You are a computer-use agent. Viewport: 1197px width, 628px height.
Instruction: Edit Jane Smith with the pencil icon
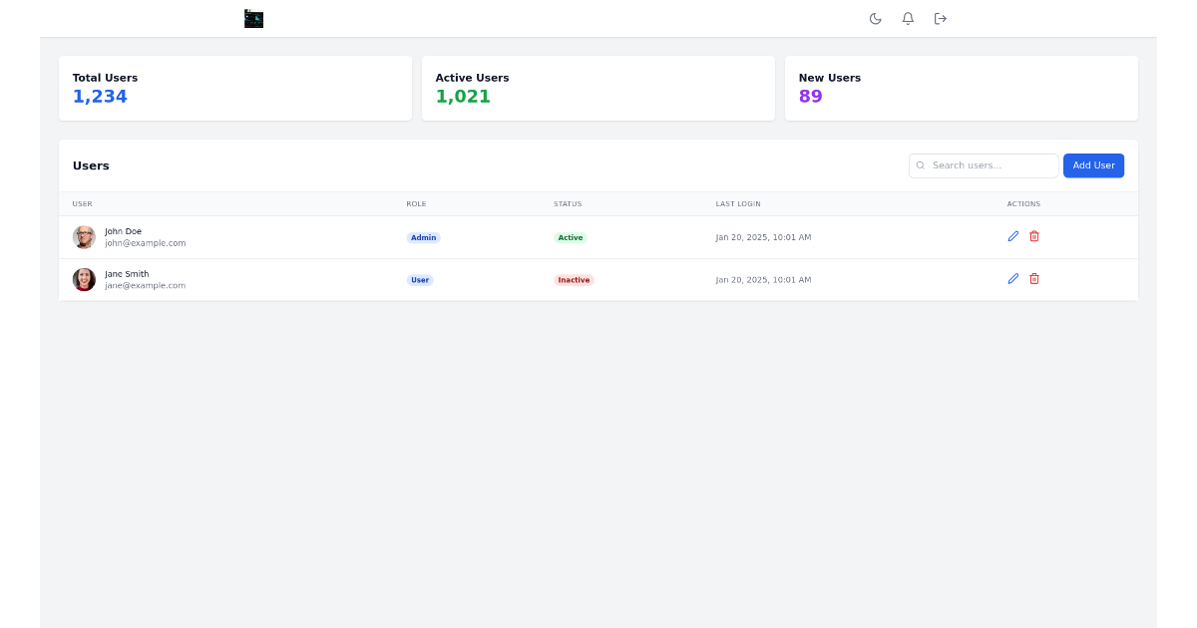click(1012, 279)
